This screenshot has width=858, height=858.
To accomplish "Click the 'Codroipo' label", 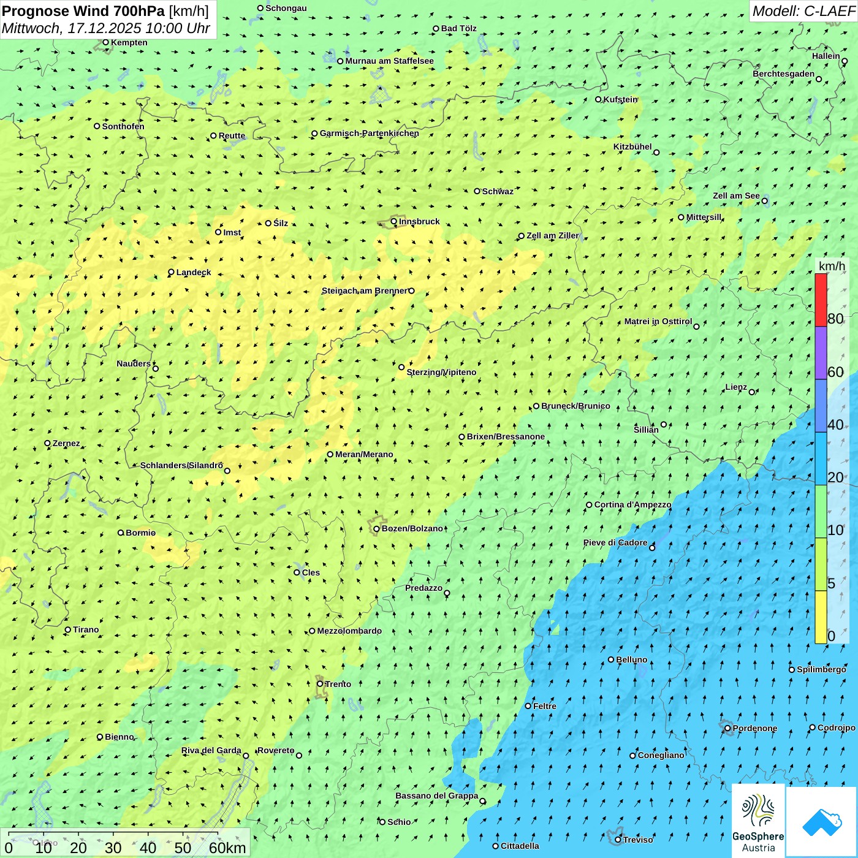I will [837, 727].
